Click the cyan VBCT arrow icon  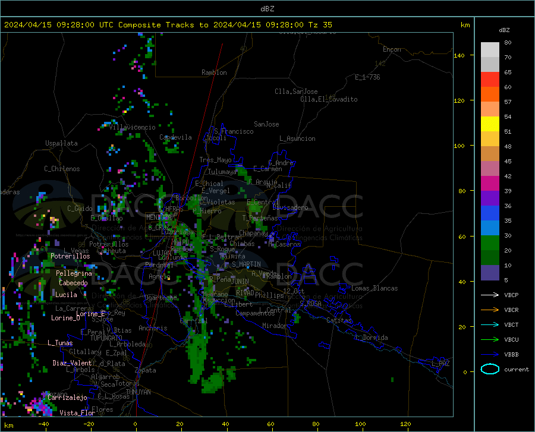point(490,324)
